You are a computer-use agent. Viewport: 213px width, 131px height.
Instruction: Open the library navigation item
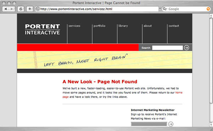pos(123,26)
